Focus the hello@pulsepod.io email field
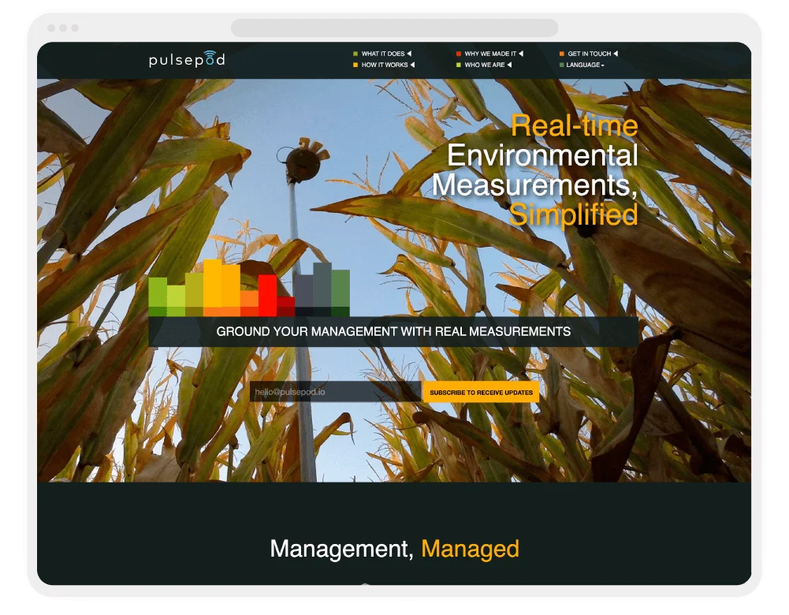 [x=335, y=392]
